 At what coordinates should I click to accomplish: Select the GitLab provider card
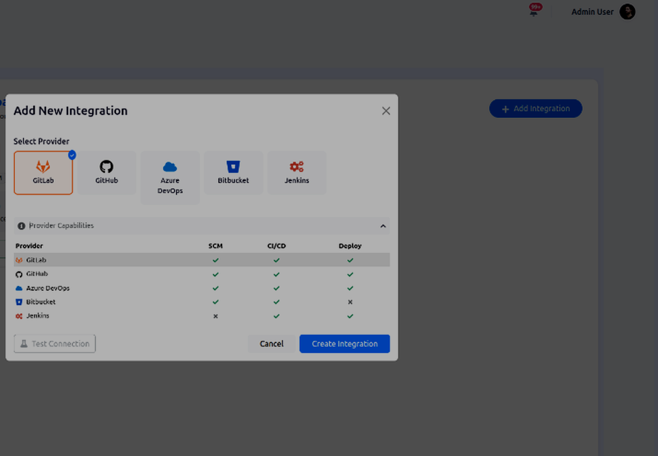tap(43, 173)
